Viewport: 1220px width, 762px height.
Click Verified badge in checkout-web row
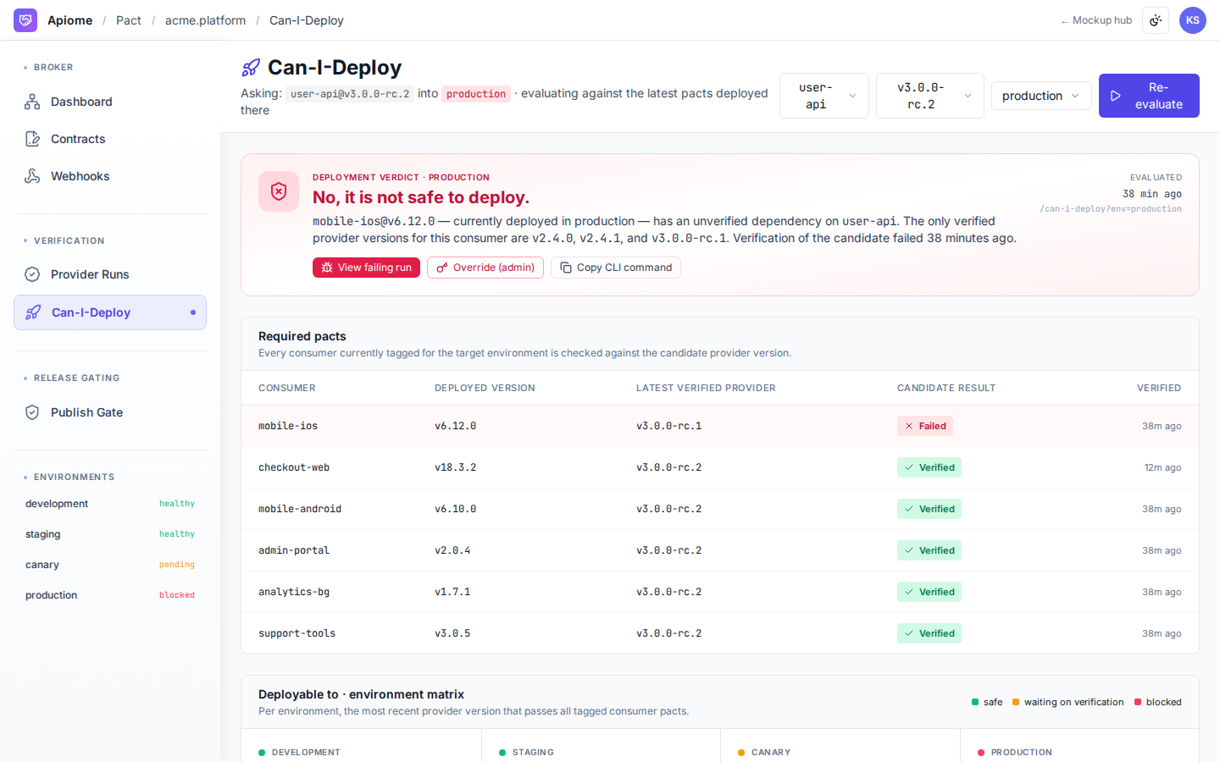929,467
